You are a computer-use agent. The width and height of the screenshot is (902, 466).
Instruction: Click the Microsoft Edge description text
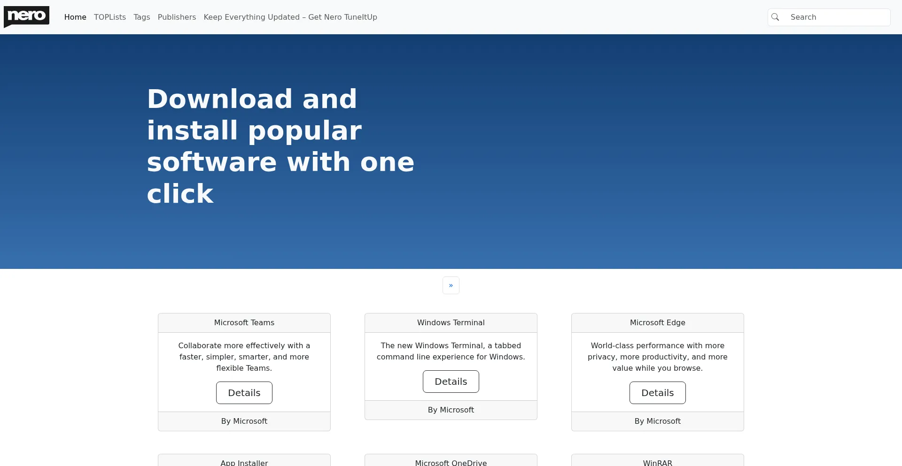[658, 357]
